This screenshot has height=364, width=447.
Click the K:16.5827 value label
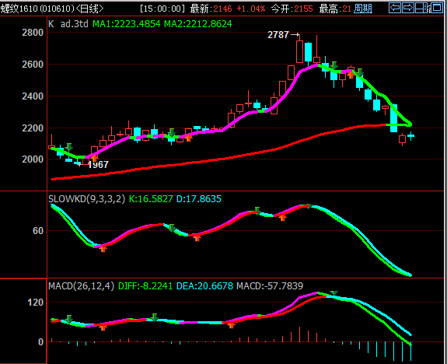click(x=151, y=199)
